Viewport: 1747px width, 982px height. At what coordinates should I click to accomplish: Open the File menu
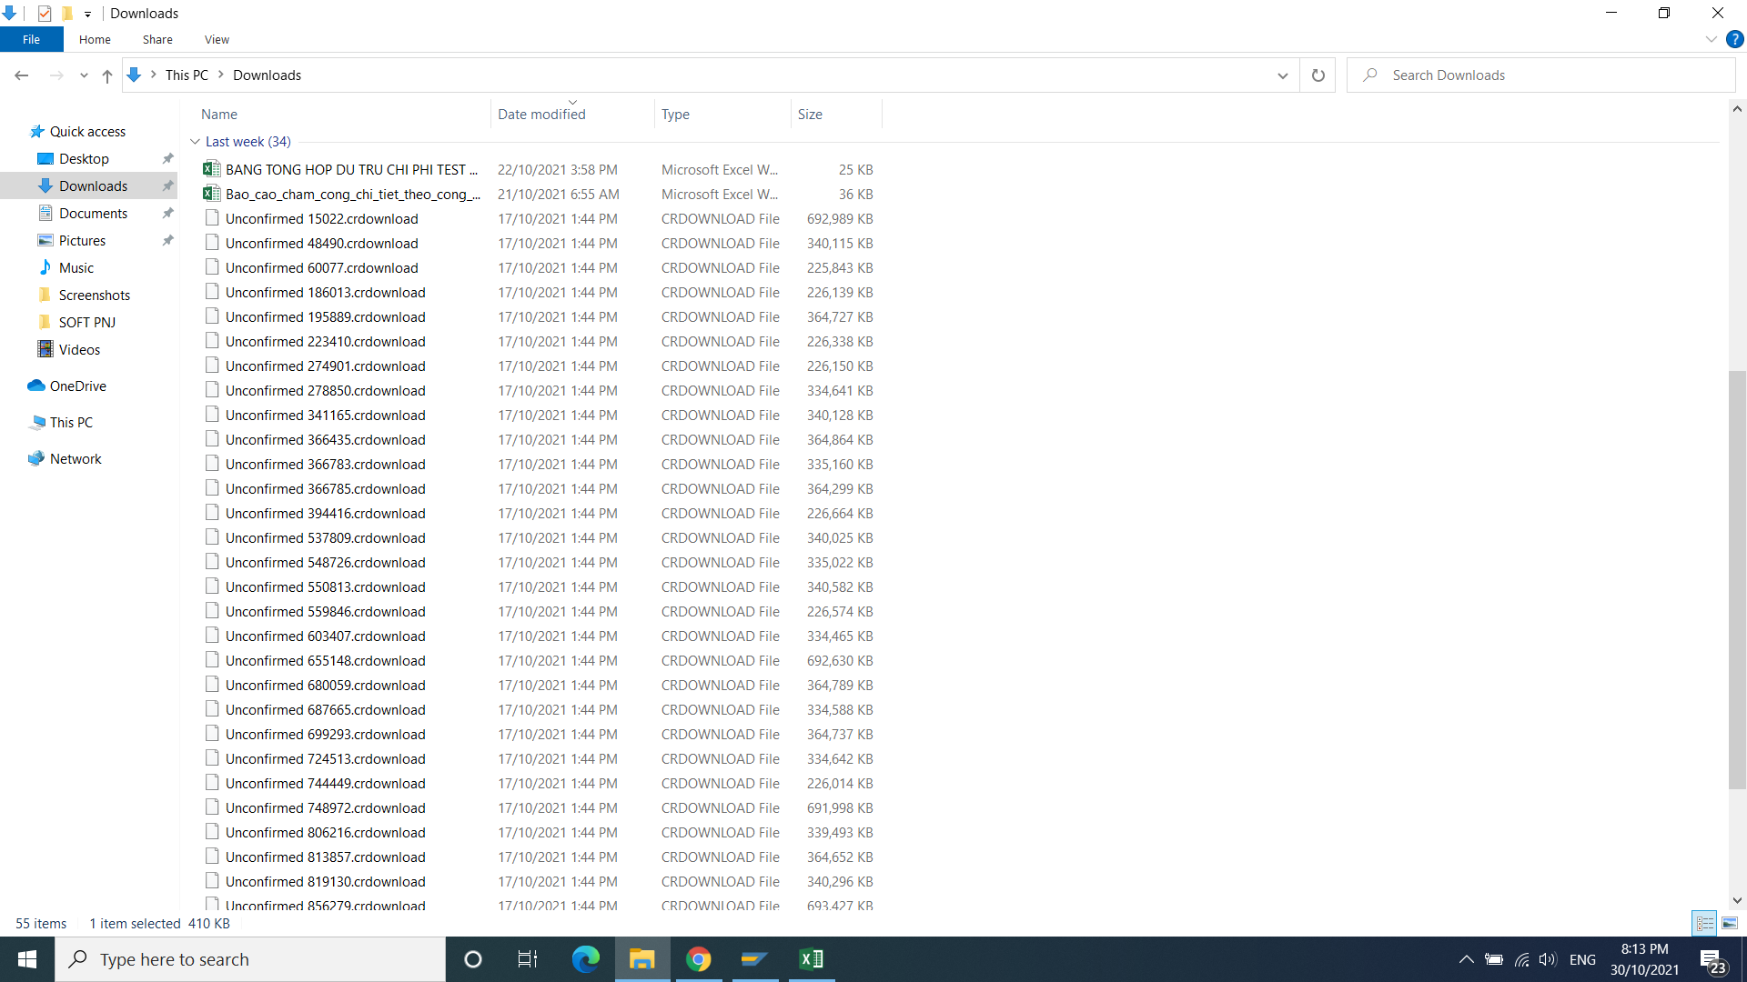(x=31, y=39)
